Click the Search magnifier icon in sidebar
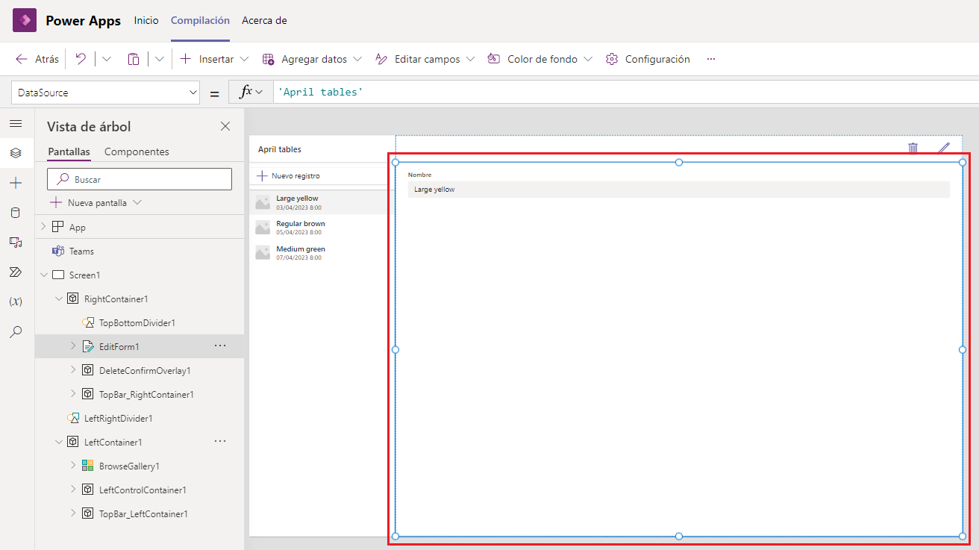Viewport: 979px width, 550px height. point(16,331)
